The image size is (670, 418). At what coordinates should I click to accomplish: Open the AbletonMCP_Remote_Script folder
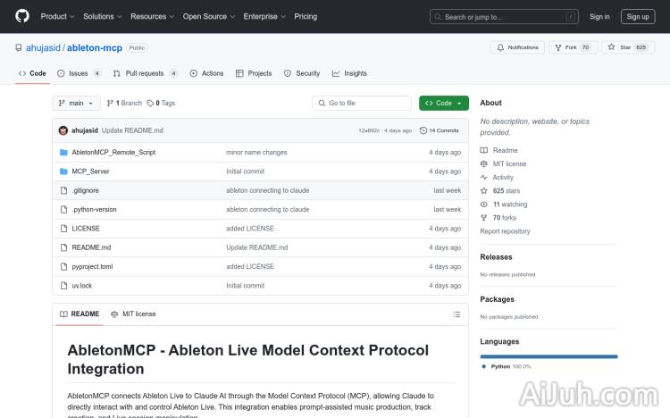click(x=113, y=153)
